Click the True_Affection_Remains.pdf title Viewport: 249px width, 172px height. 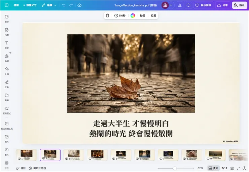pos(136,5)
